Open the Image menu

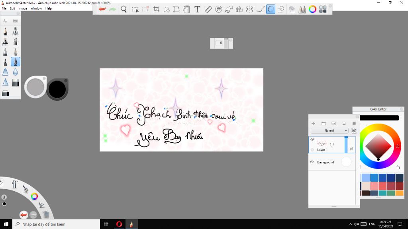point(23,8)
